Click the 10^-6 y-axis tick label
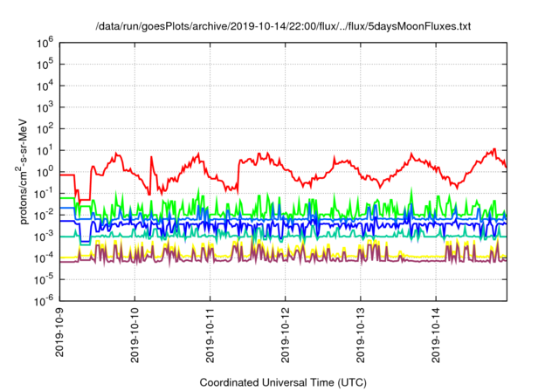 [x=45, y=301]
